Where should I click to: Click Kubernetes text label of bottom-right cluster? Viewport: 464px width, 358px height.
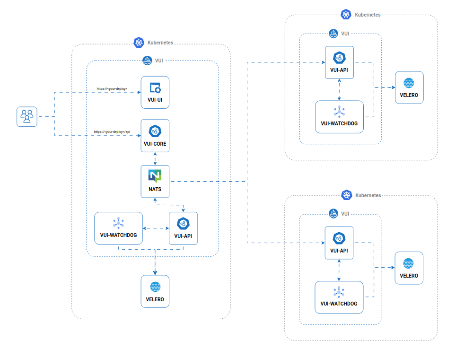pyautogui.click(x=368, y=195)
